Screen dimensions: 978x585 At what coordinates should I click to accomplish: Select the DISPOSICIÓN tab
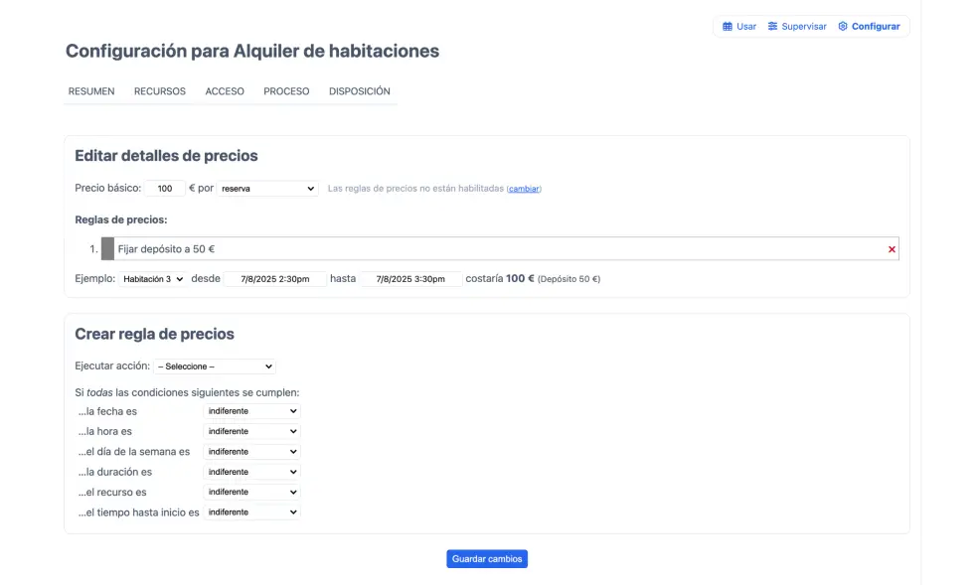tap(359, 91)
